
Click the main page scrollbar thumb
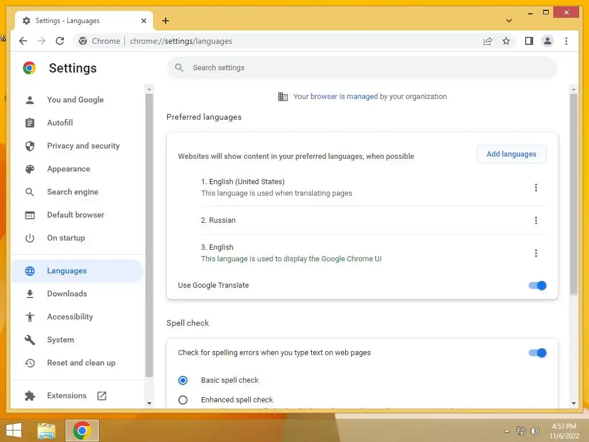pyautogui.click(x=573, y=193)
